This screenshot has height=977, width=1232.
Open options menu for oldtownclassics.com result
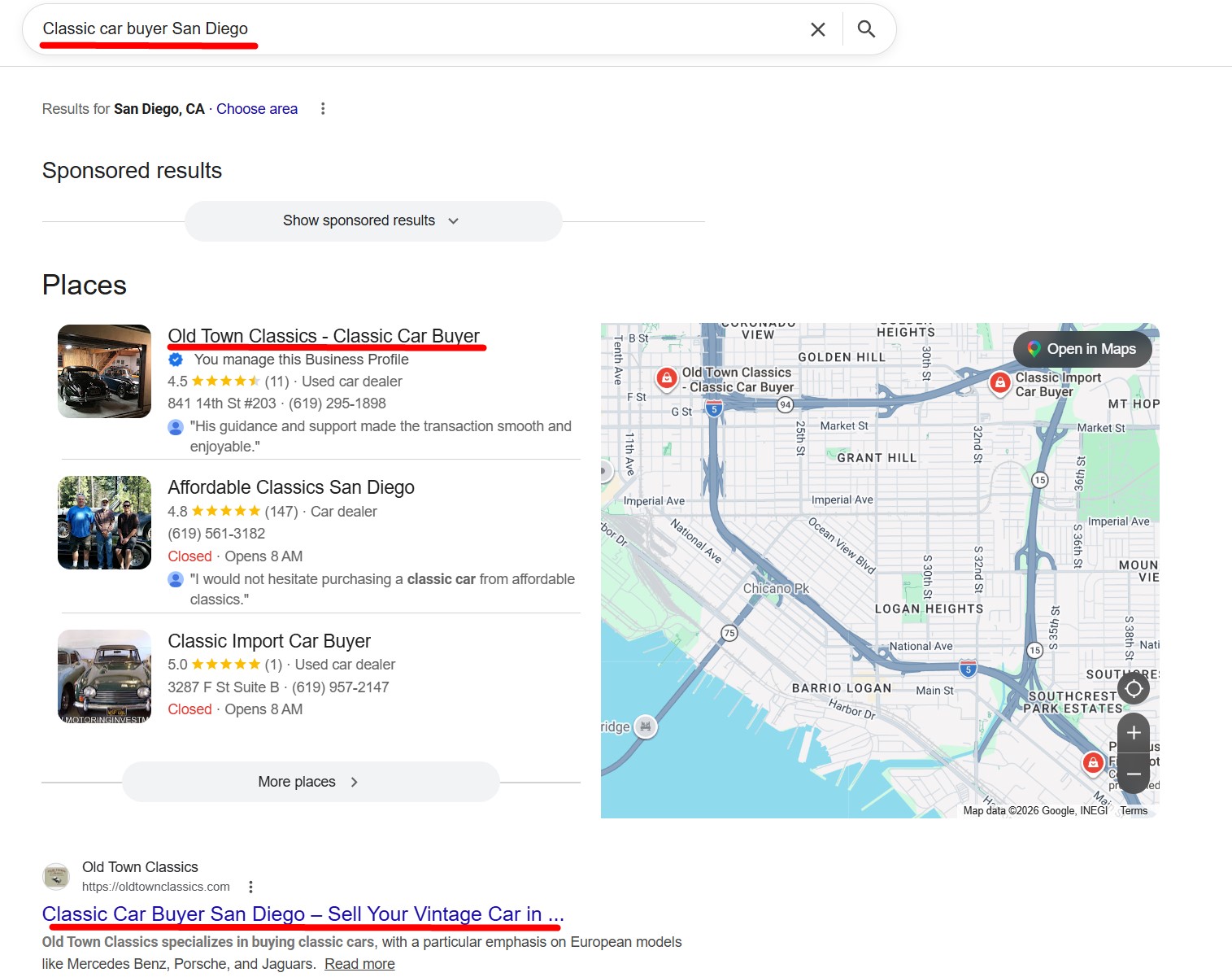pos(250,887)
